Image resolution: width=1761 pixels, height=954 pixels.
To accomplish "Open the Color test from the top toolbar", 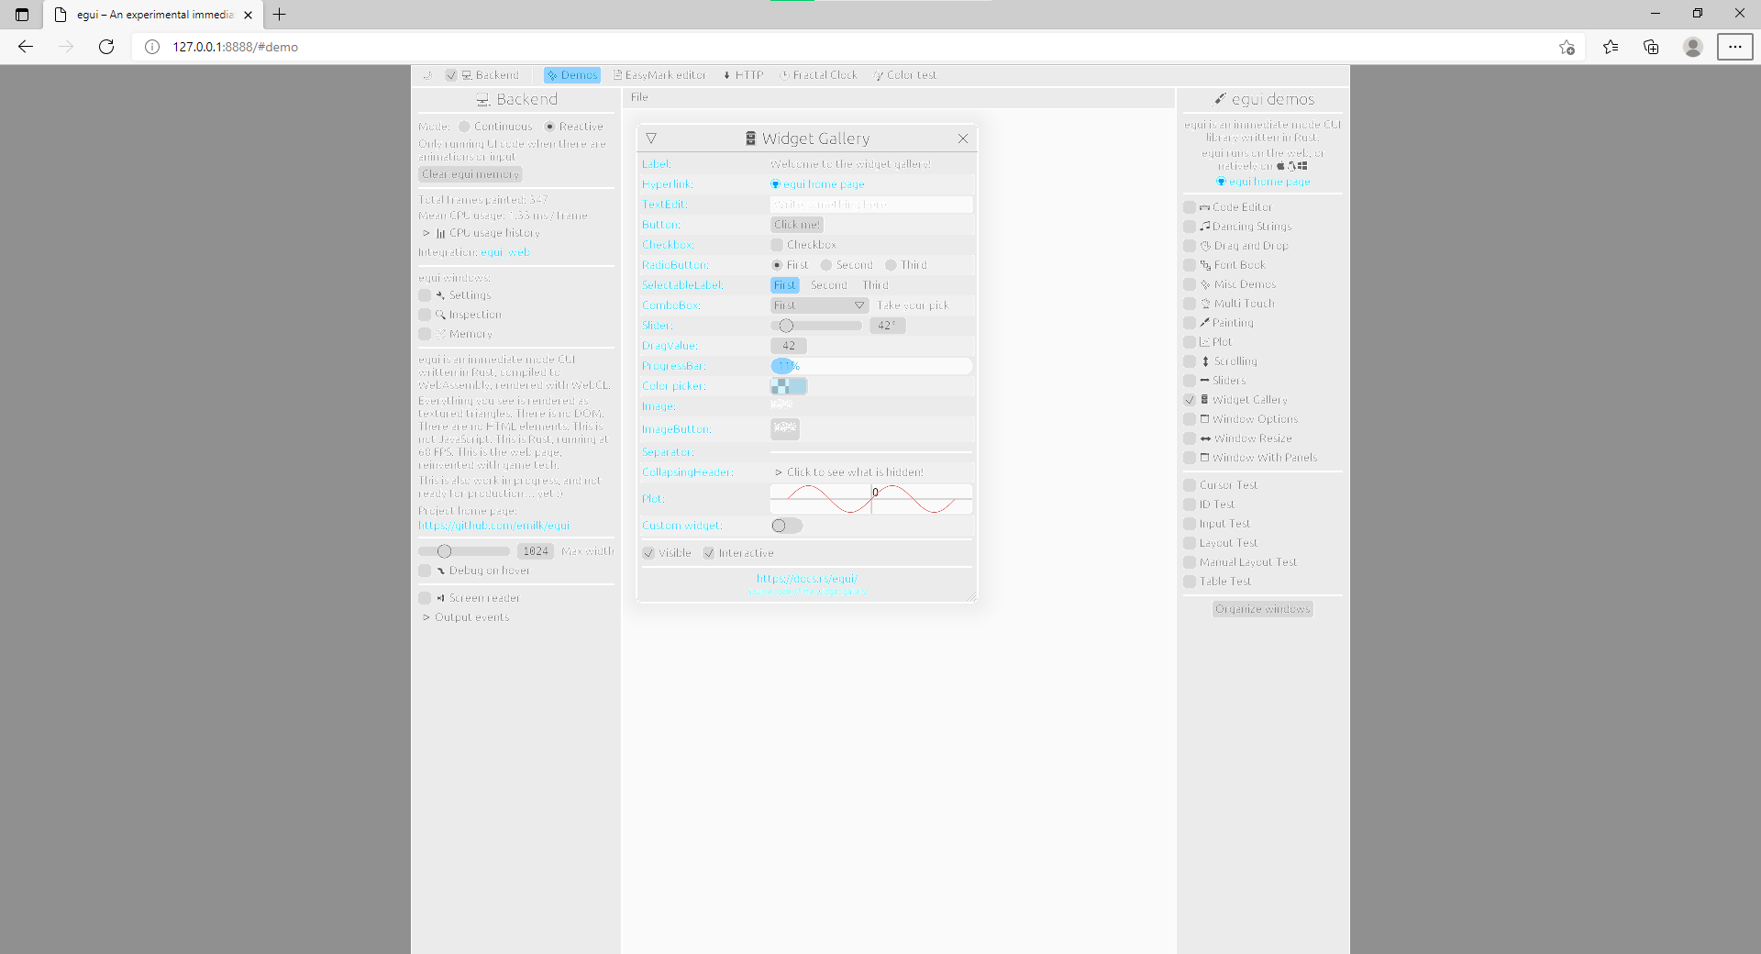I will pos(905,75).
